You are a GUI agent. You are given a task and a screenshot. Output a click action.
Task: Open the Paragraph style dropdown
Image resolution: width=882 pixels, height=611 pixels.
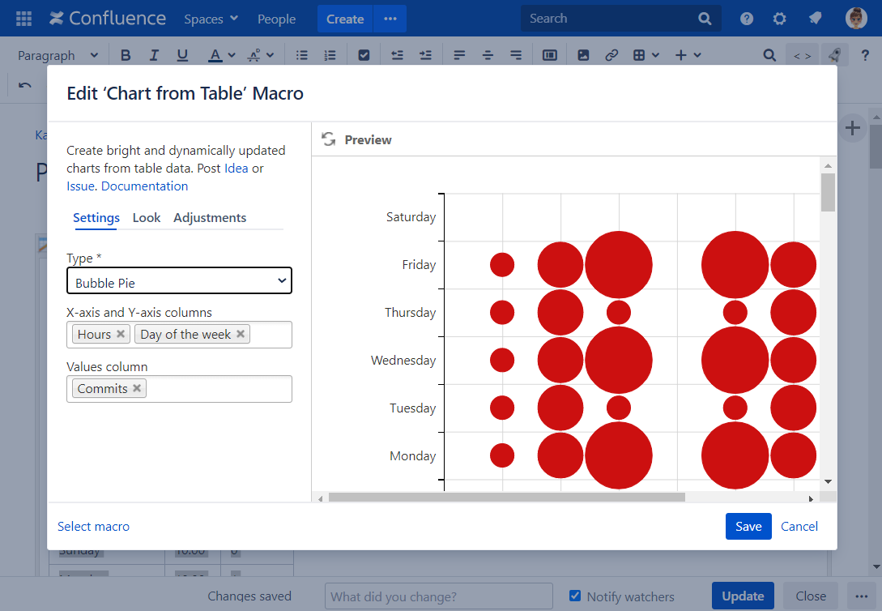point(57,54)
